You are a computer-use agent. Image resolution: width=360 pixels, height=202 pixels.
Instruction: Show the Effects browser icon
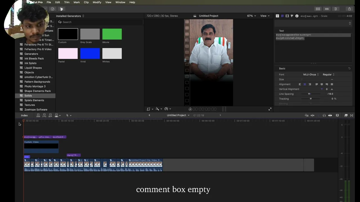pos(346,115)
